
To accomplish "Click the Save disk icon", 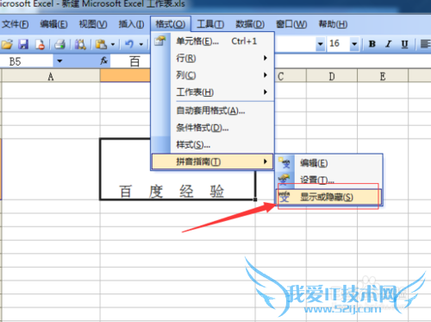I will point(23,44).
